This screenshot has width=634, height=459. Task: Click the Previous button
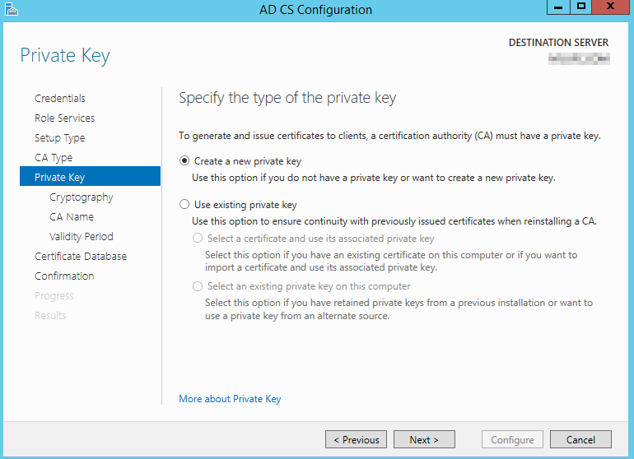click(356, 440)
